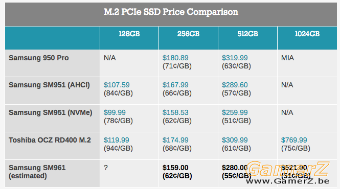Click the $319.99 Samsung 950 Pro link

pyautogui.click(x=235, y=58)
